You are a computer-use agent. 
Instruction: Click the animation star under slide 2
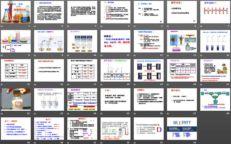coord(35,26)
